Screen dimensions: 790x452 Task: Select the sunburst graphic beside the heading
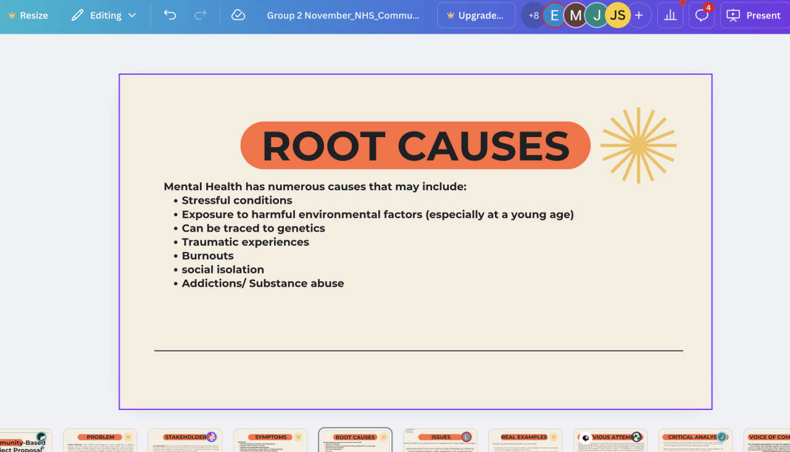(639, 146)
